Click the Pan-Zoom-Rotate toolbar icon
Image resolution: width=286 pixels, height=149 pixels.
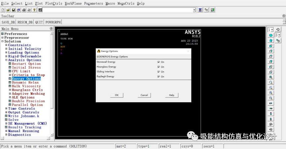point(19,10)
